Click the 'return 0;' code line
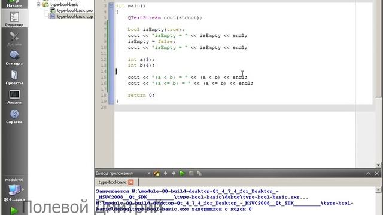This screenshot has height=215, width=383. click(x=141, y=96)
